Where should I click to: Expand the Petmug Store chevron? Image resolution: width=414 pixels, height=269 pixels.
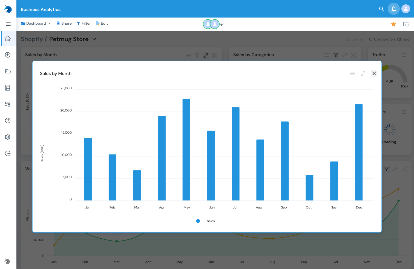[x=94, y=39]
